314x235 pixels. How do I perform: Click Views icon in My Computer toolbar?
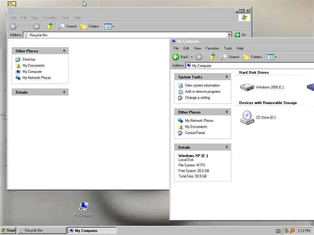tap(270, 57)
